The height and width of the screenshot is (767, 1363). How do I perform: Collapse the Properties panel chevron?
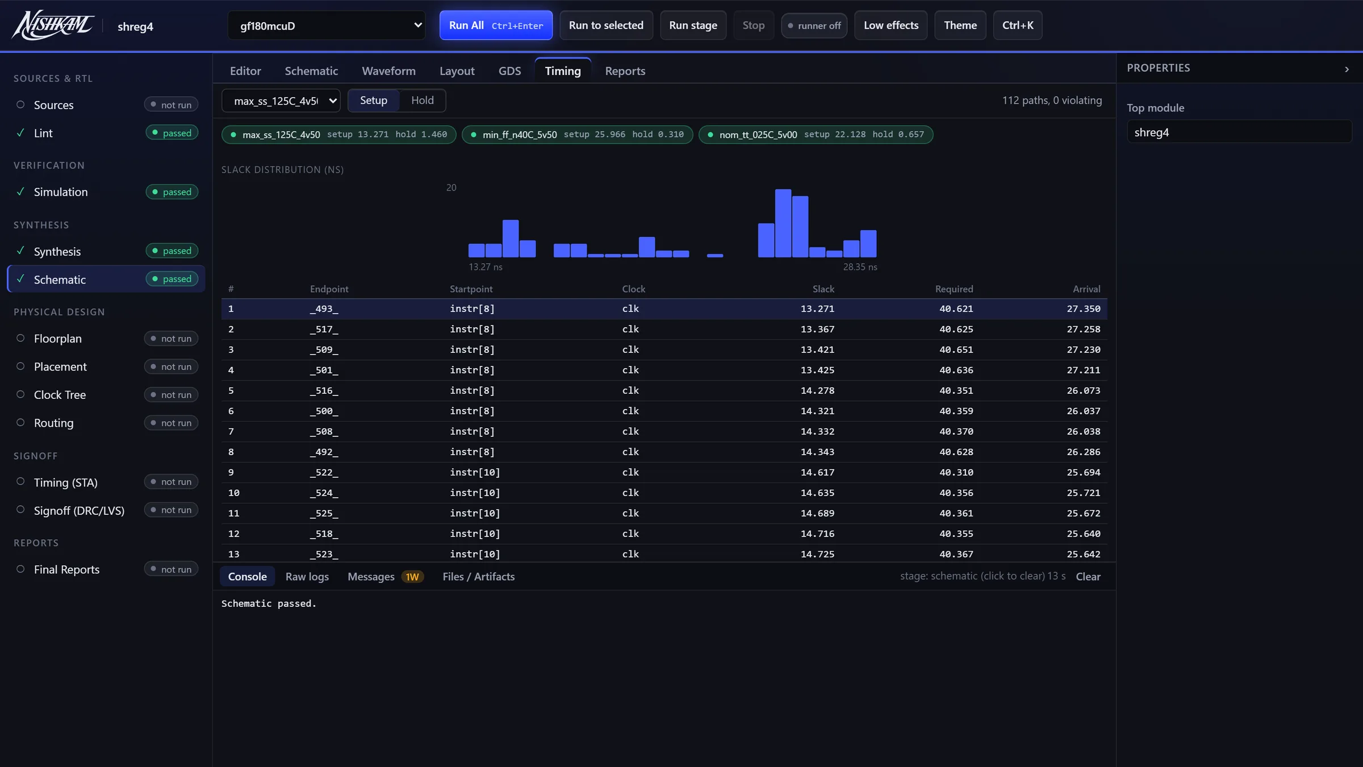(1347, 69)
